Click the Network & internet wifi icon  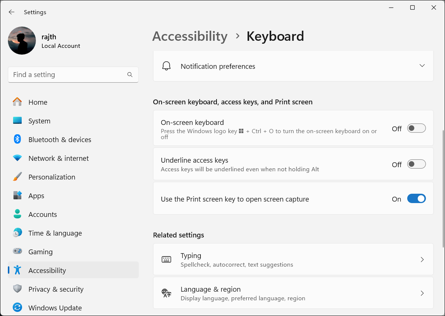[17, 158]
